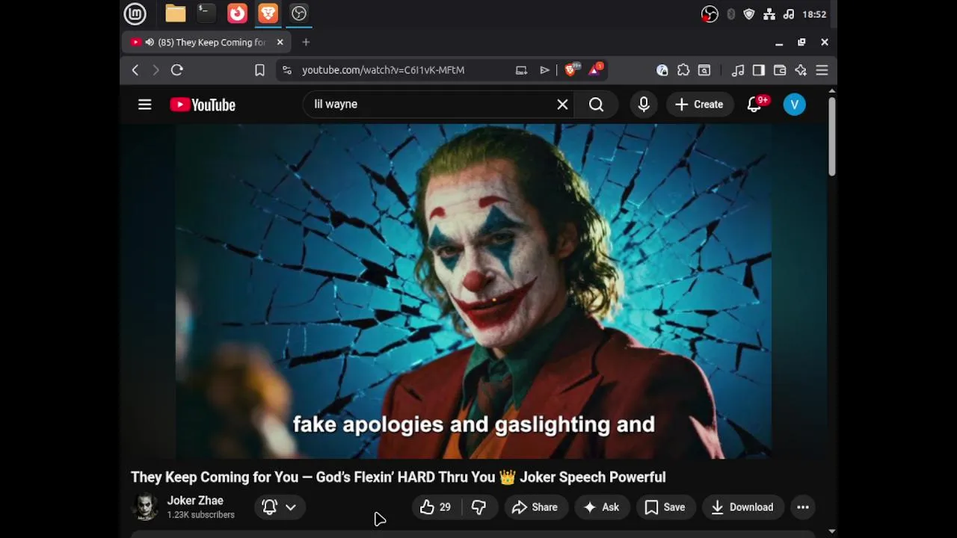Switch to OBS Studio in the taskbar
This screenshot has height=538, width=957.
coord(299,13)
